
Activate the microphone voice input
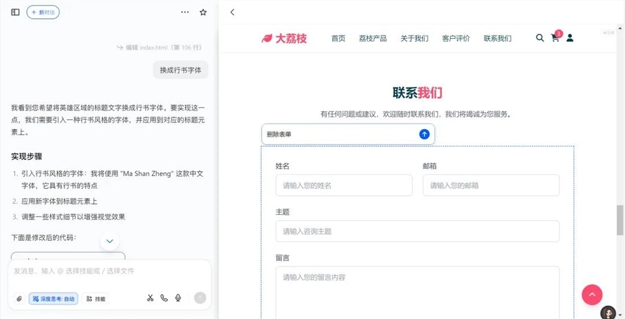tap(178, 298)
